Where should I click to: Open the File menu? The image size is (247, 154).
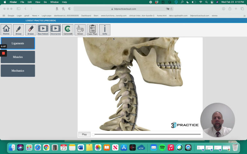pyautogui.click(x=22, y=2)
